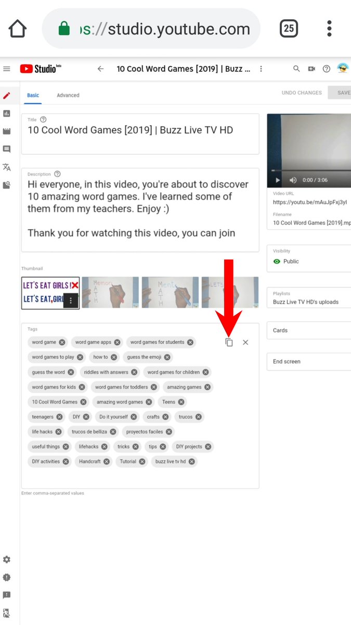This screenshot has width=351, height=625.
Task: Open the Editor film icon in sidebar
Action: click(x=7, y=131)
